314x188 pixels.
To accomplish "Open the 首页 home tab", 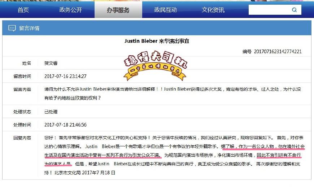I will (23, 10).
